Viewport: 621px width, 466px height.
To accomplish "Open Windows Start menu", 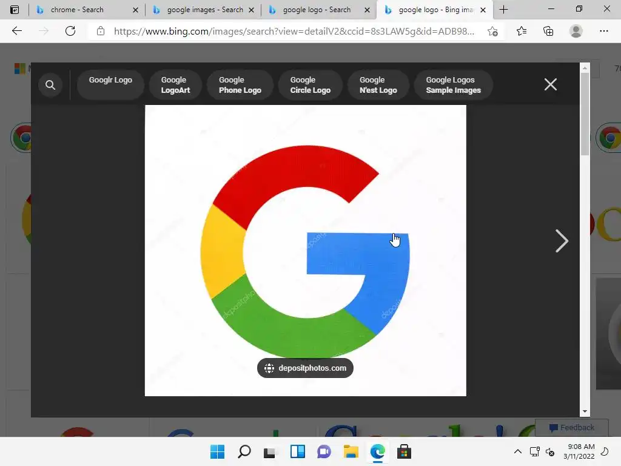I will pyautogui.click(x=217, y=451).
